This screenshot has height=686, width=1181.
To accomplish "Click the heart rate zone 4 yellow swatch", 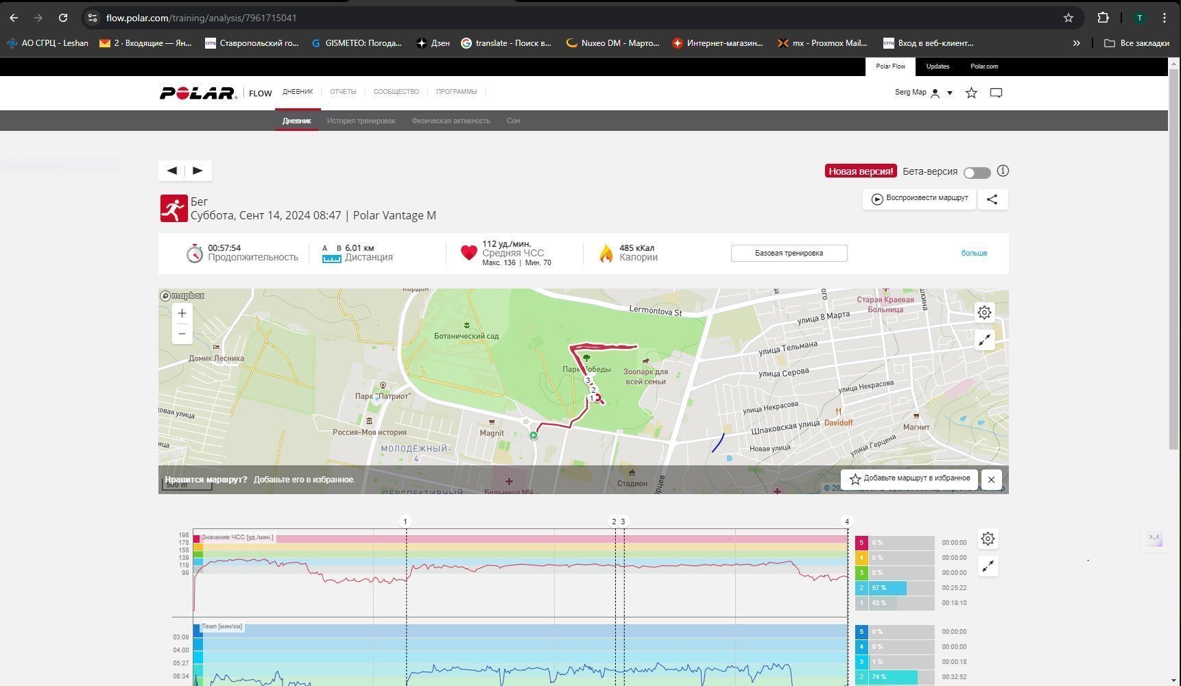I will [861, 558].
